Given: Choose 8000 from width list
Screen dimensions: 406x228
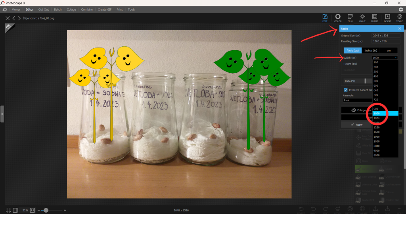Looking at the screenshot, I should (x=385, y=155).
